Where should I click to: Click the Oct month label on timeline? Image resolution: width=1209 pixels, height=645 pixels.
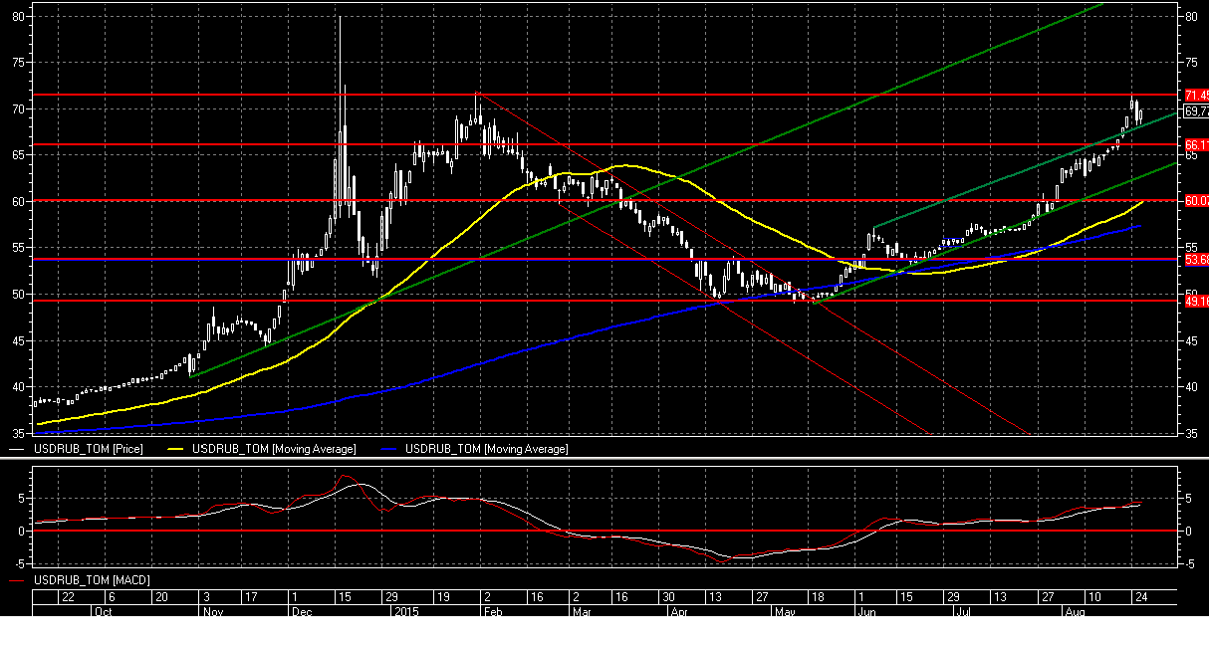click(x=101, y=610)
